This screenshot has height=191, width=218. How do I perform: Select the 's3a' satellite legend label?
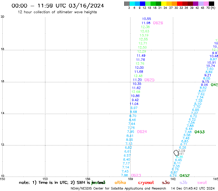pyautogui.click(x=166, y=183)
